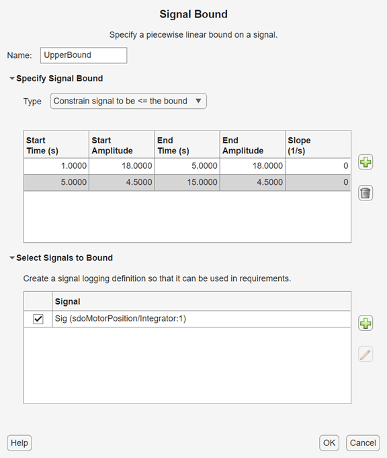Add a new signal to bound
The image size is (387, 458).
point(365,323)
